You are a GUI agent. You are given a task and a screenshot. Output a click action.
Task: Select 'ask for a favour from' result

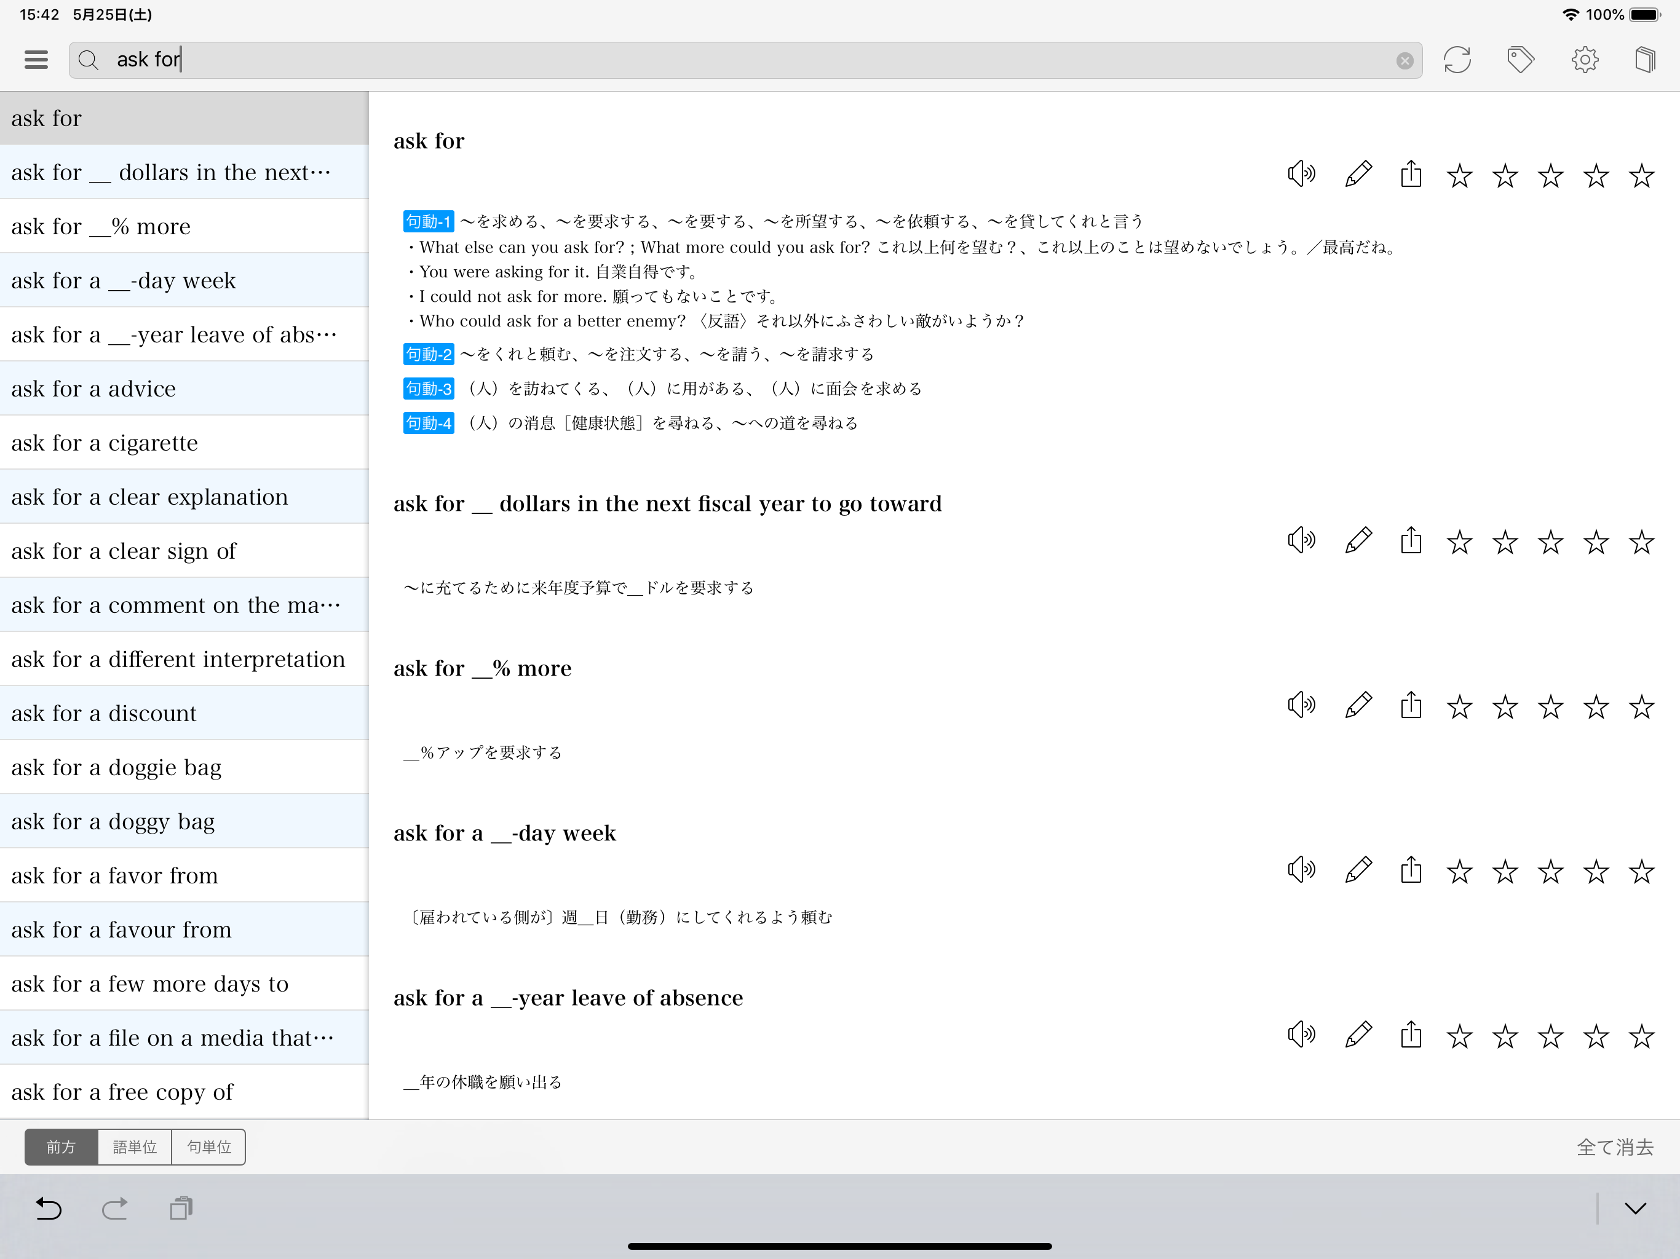[x=184, y=929]
